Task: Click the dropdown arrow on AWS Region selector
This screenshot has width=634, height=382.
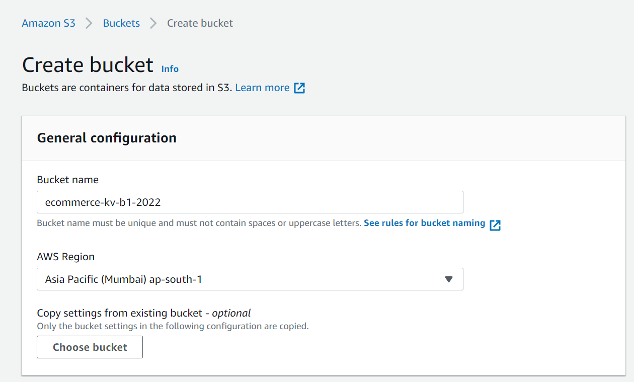Action: pyautogui.click(x=448, y=279)
